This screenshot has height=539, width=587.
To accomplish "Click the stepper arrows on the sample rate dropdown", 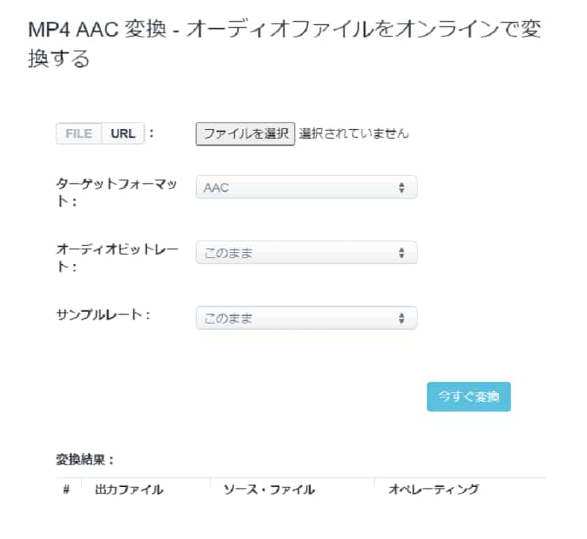I will [x=402, y=318].
